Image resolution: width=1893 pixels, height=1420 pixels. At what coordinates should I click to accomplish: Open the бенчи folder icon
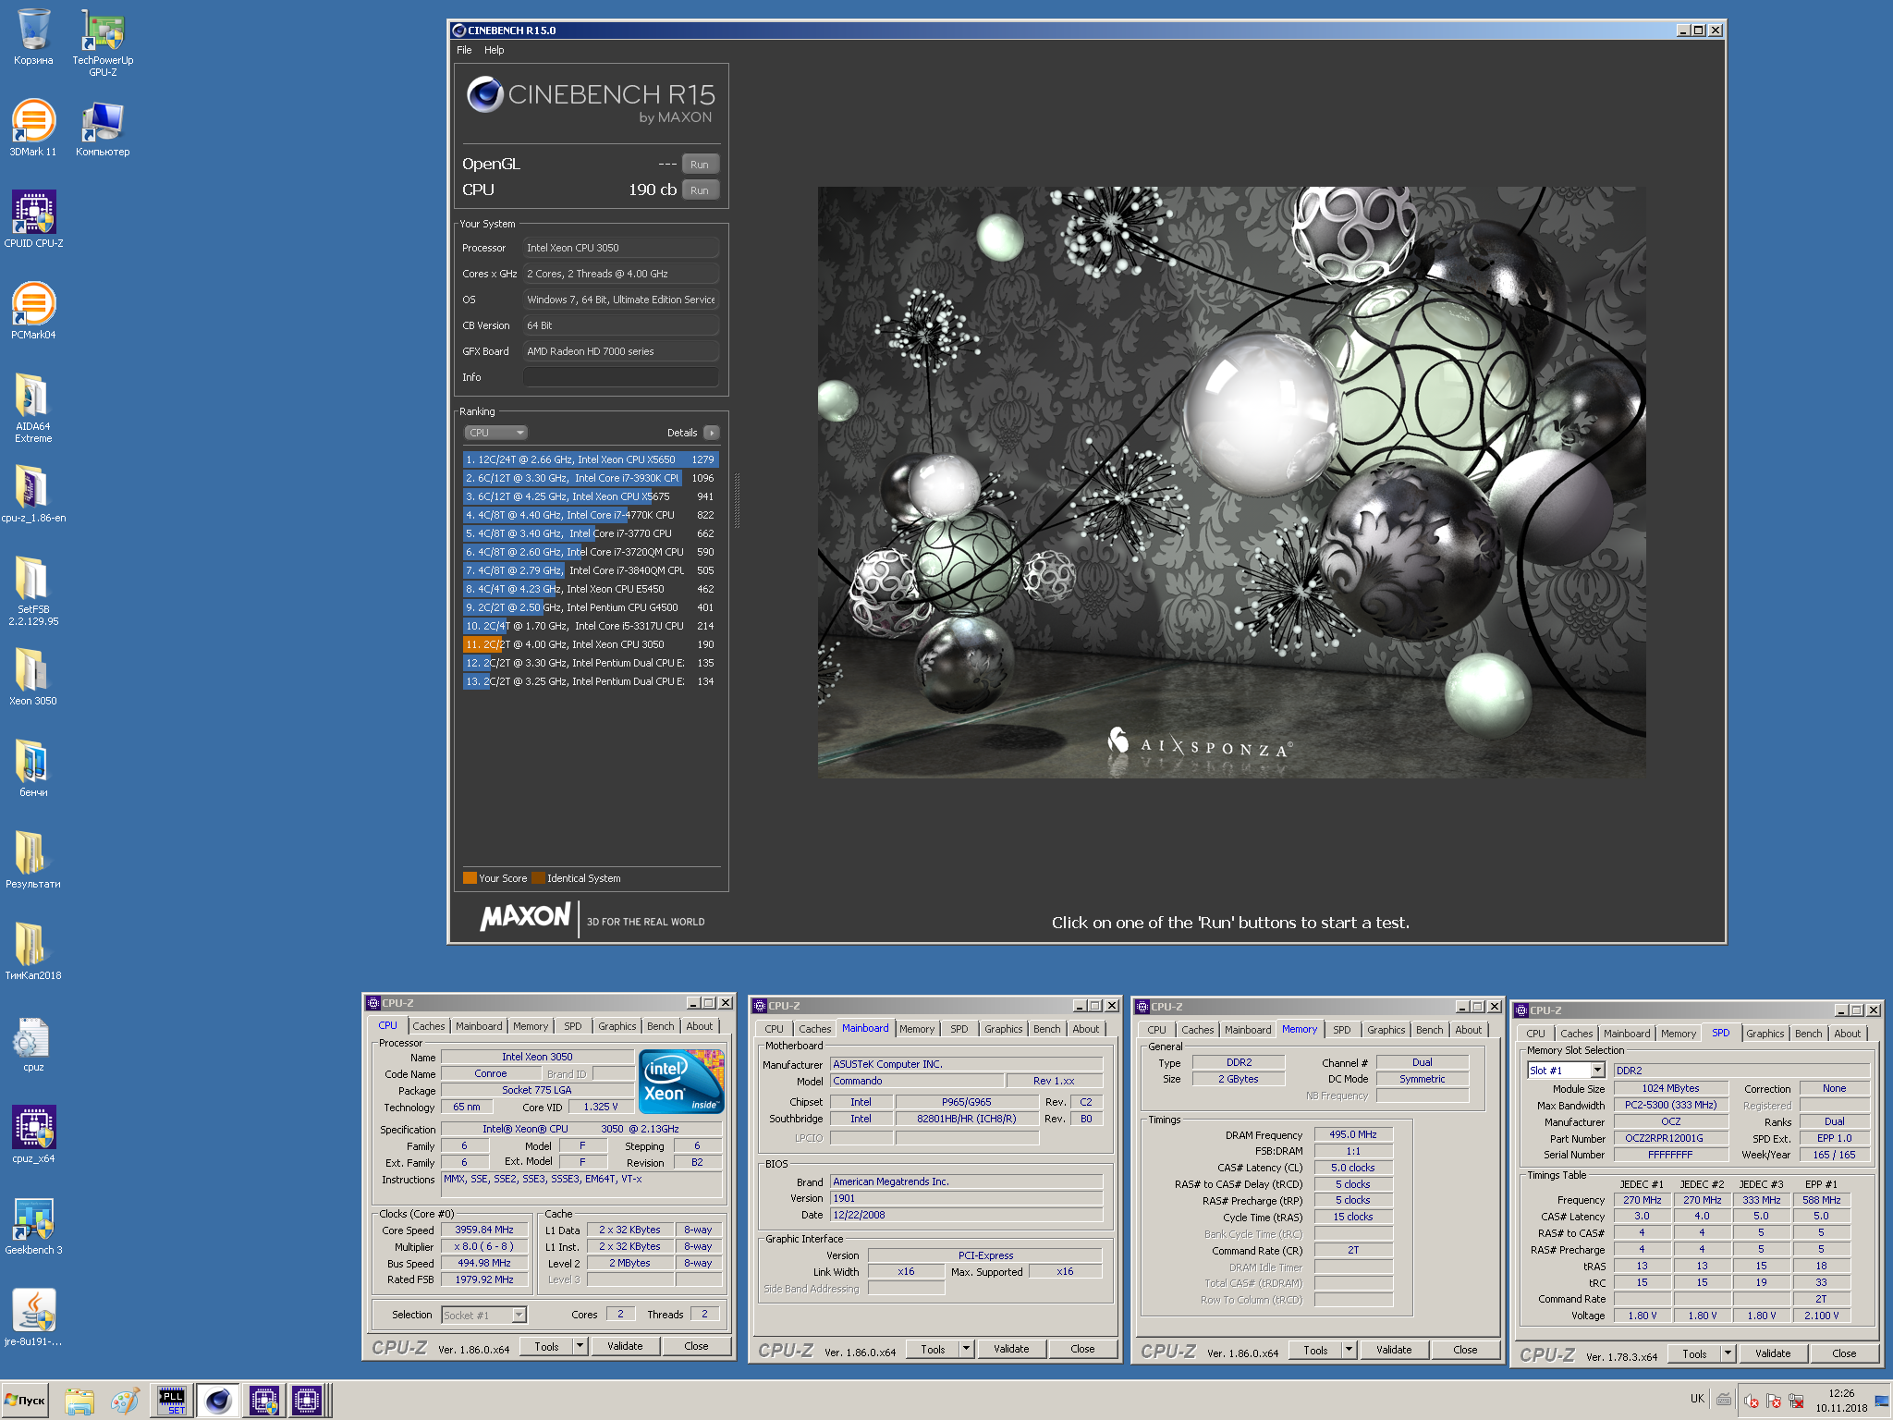click(x=33, y=768)
